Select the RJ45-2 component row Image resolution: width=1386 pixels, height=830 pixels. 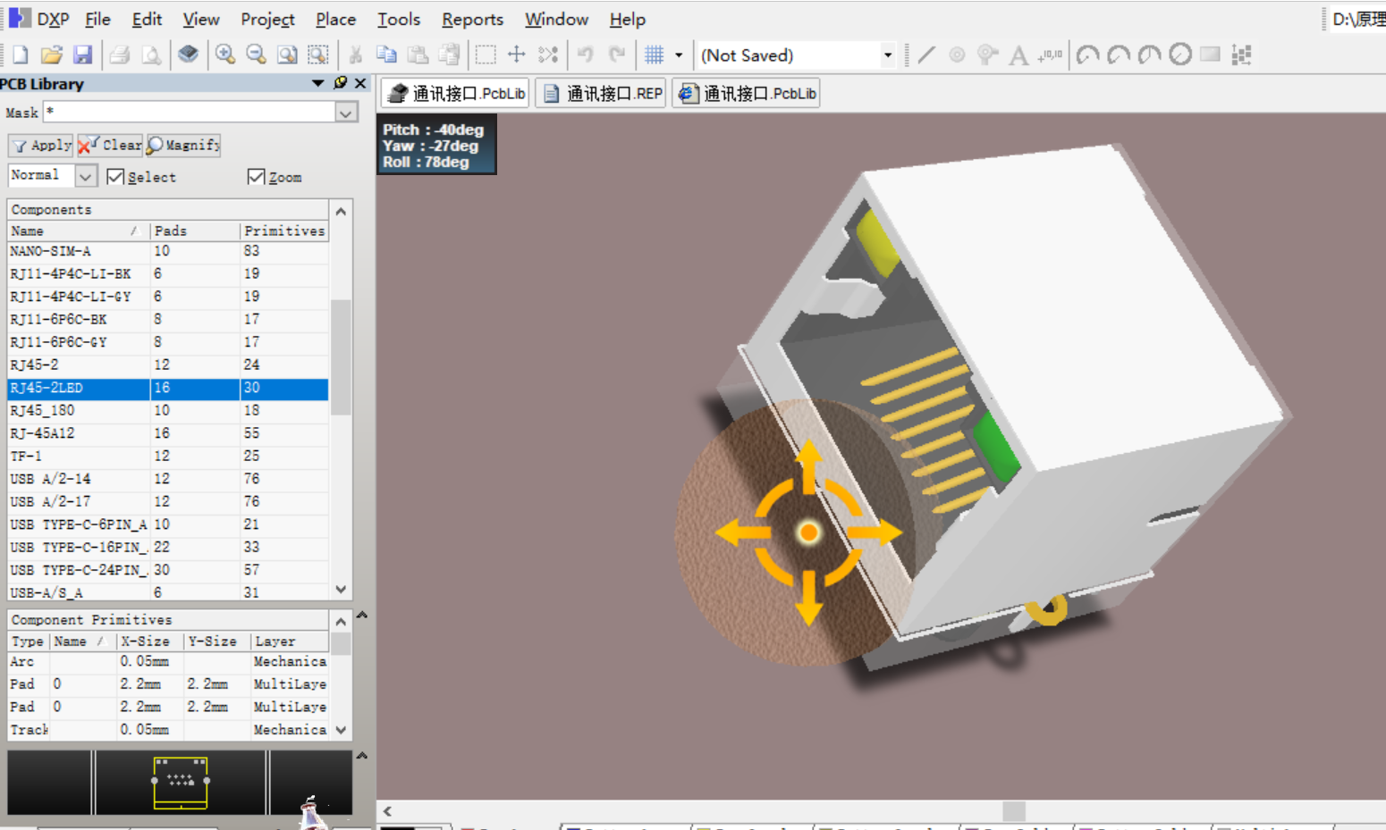(168, 365)
